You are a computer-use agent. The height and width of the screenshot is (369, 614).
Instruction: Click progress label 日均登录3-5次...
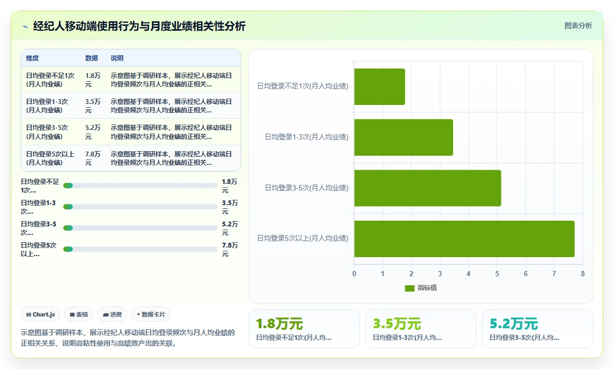coord(39,229)
